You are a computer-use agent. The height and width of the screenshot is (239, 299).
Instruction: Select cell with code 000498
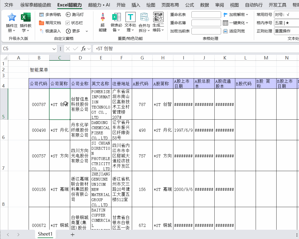[39, 130]
